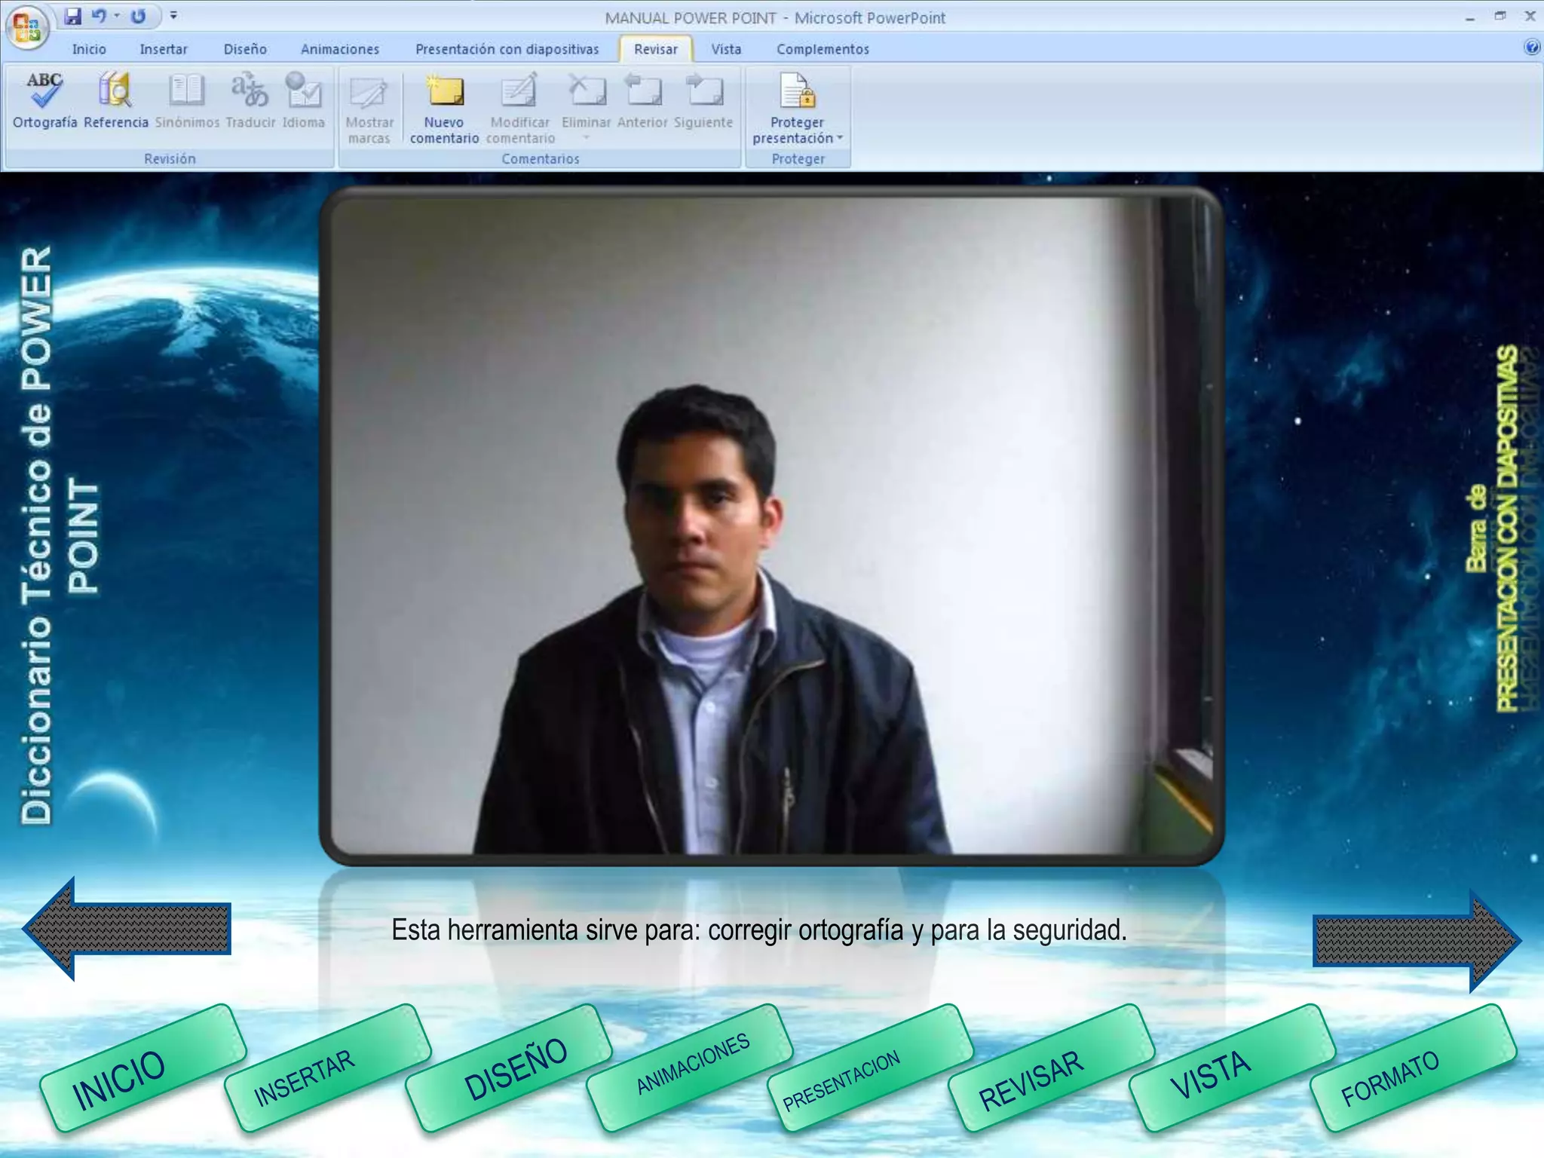
Task: Toggle Mostrar marcas markup display
Action: pos(369,94)
